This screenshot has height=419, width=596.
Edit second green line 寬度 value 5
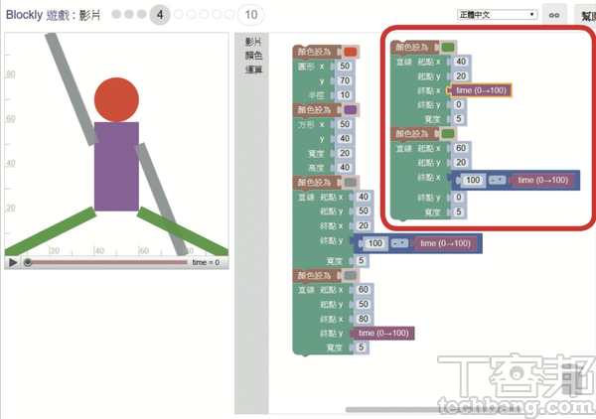[x=459, y=211]
